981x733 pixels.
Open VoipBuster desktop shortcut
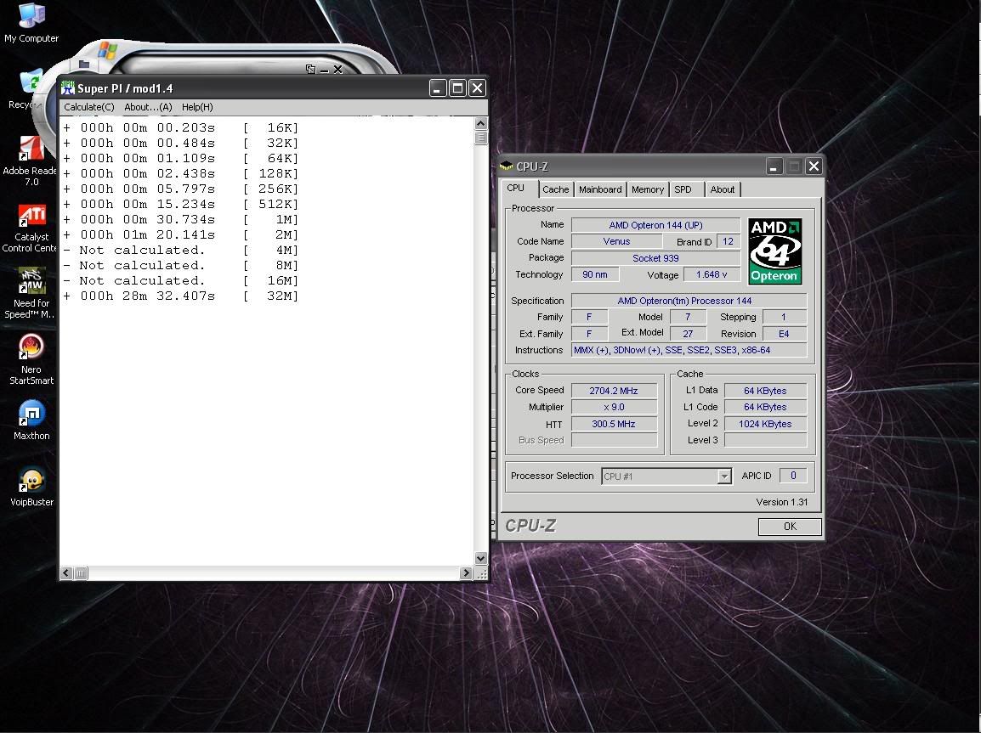pyautogui.click(x=32, y=487)
